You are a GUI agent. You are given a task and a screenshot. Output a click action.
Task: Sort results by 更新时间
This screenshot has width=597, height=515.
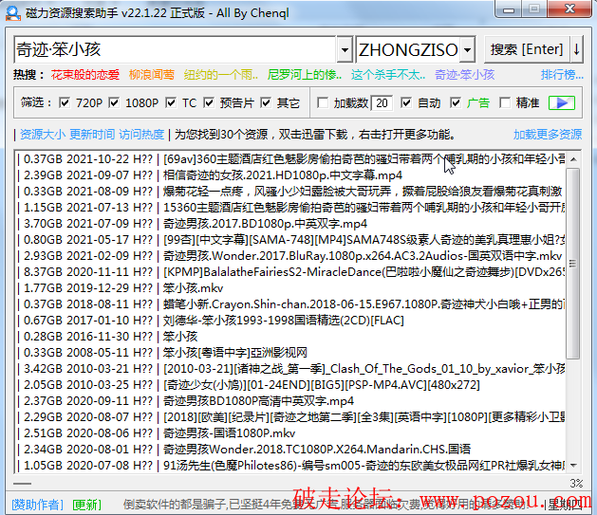point(92,135)
